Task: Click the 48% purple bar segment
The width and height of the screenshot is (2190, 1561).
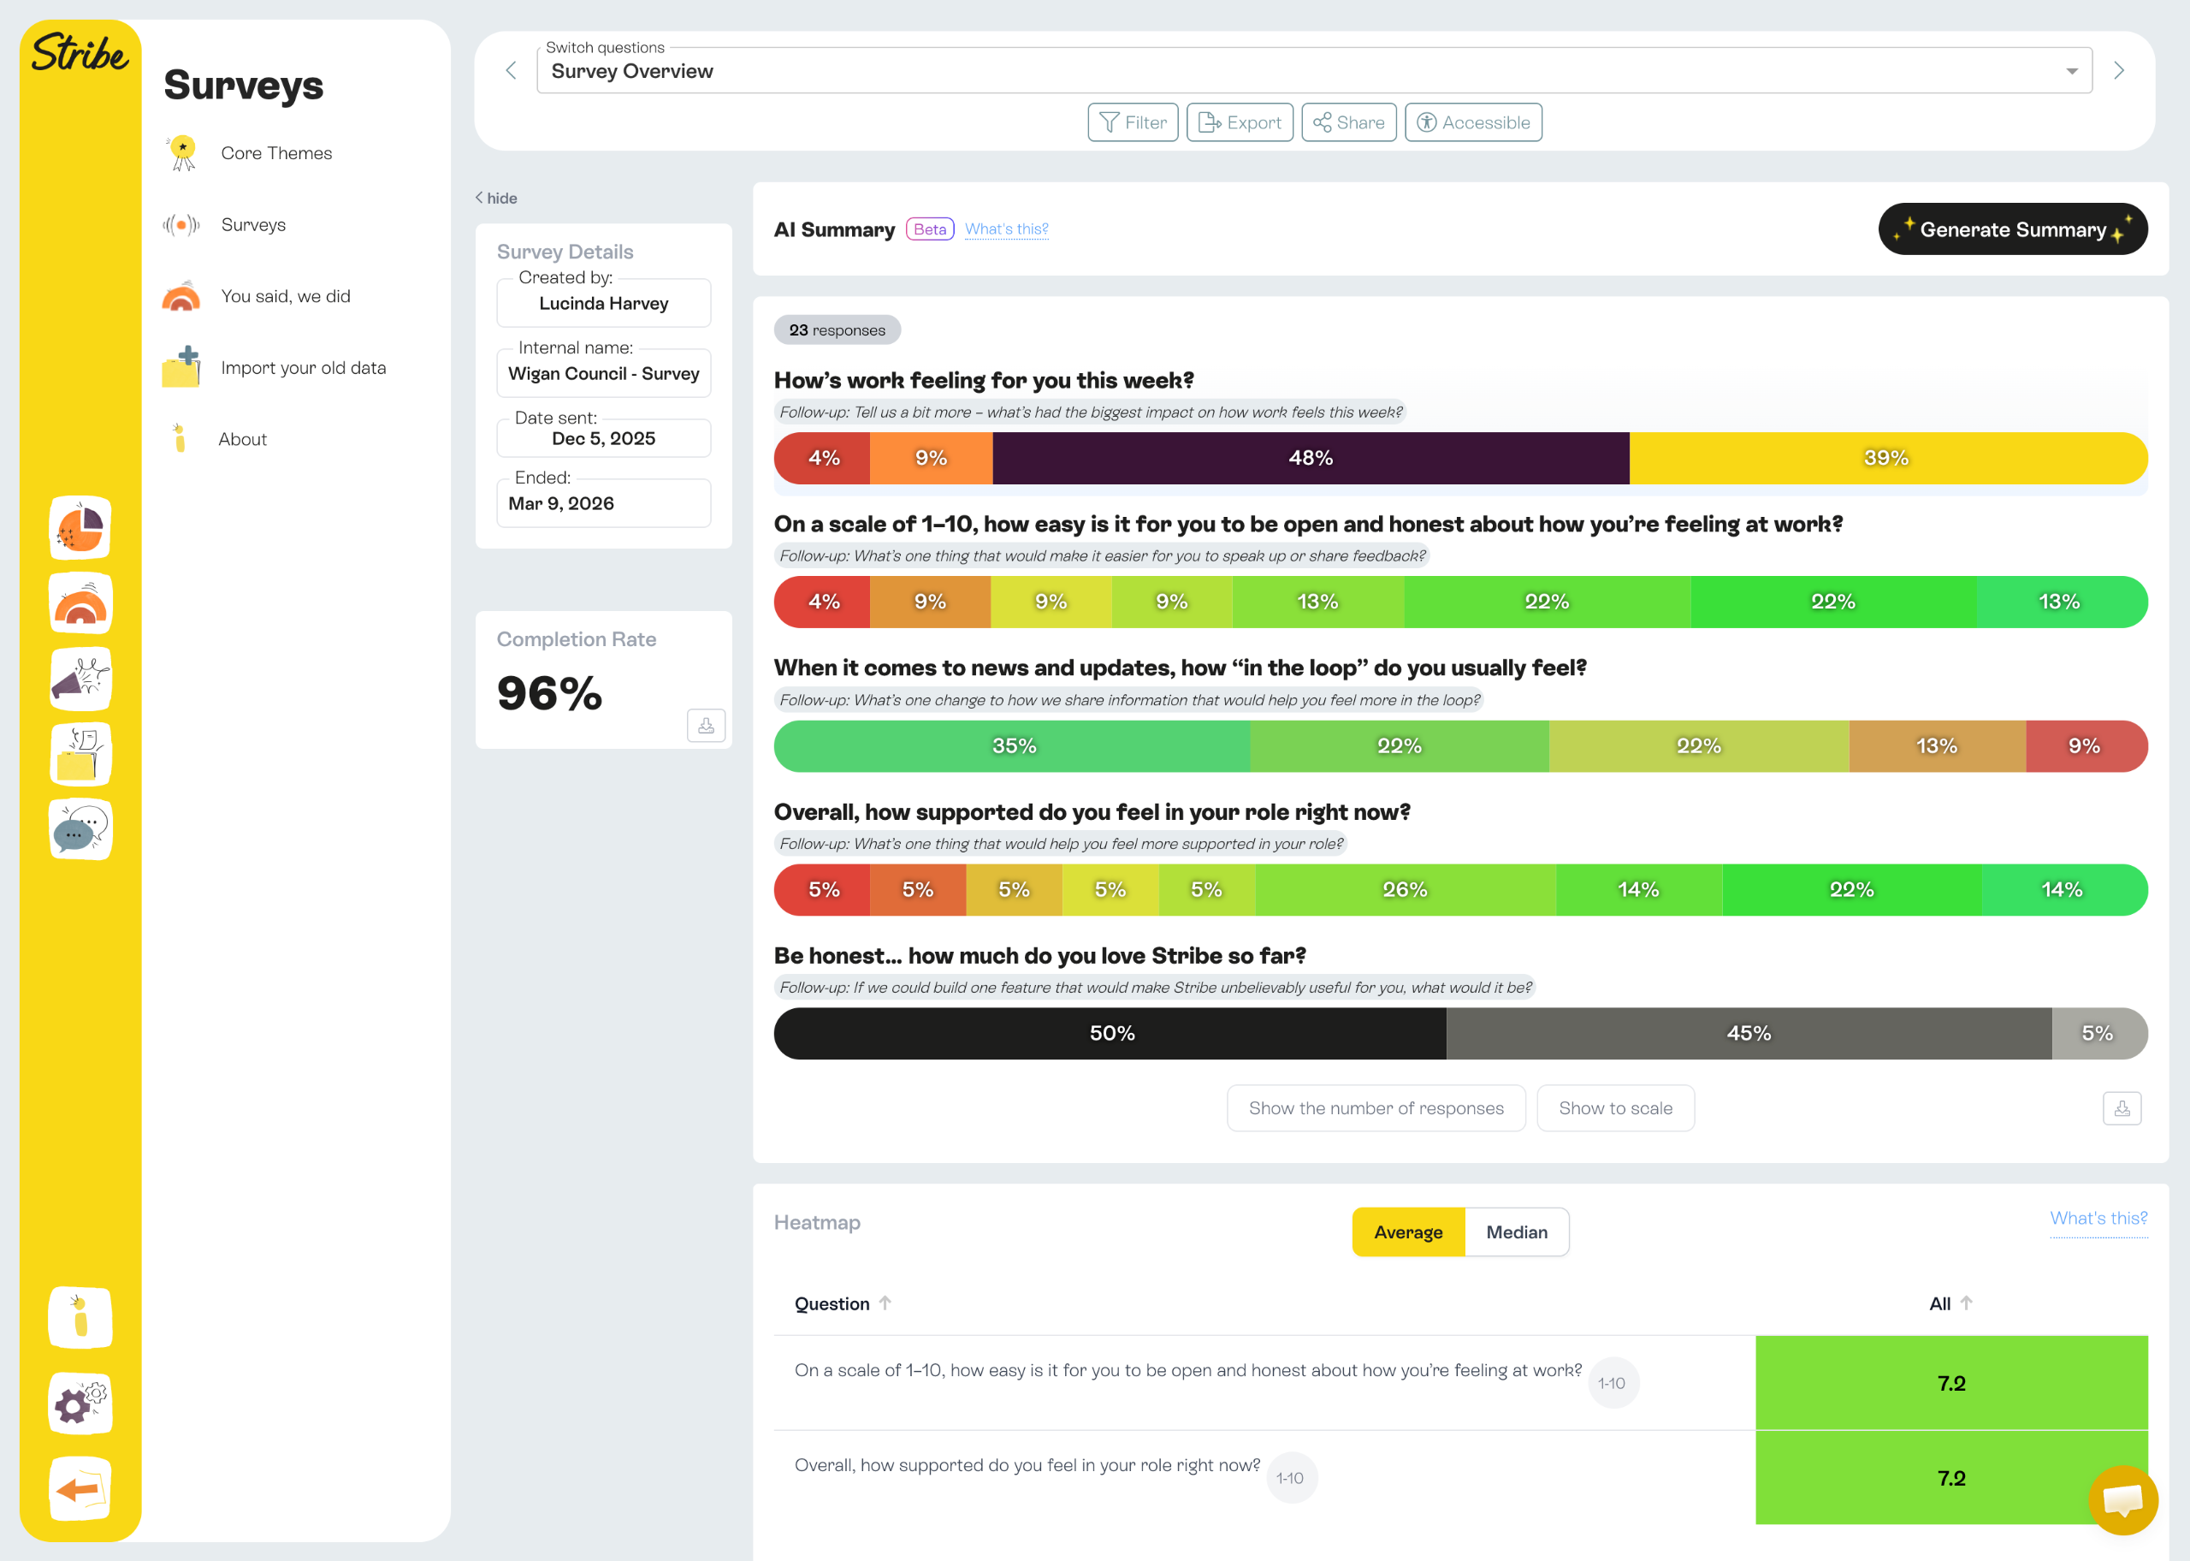Action: tap(1311, 459)
